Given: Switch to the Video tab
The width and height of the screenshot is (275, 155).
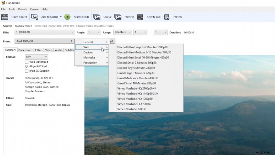Looking at the screenshot, I should (49, 50).
